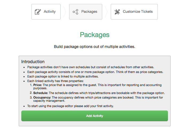Click the pencil edit icon beside Activity
The height and width of the screenshot is (130, 189).
(x=38, y=12)
